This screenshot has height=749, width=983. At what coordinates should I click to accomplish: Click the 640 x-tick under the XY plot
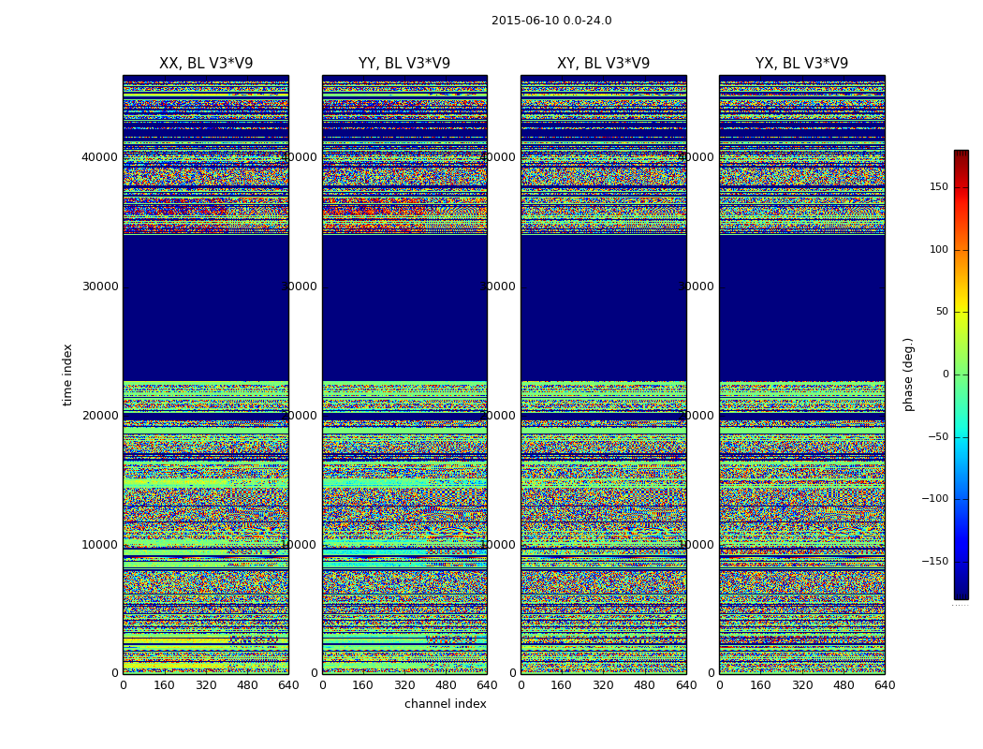(686, 685)
